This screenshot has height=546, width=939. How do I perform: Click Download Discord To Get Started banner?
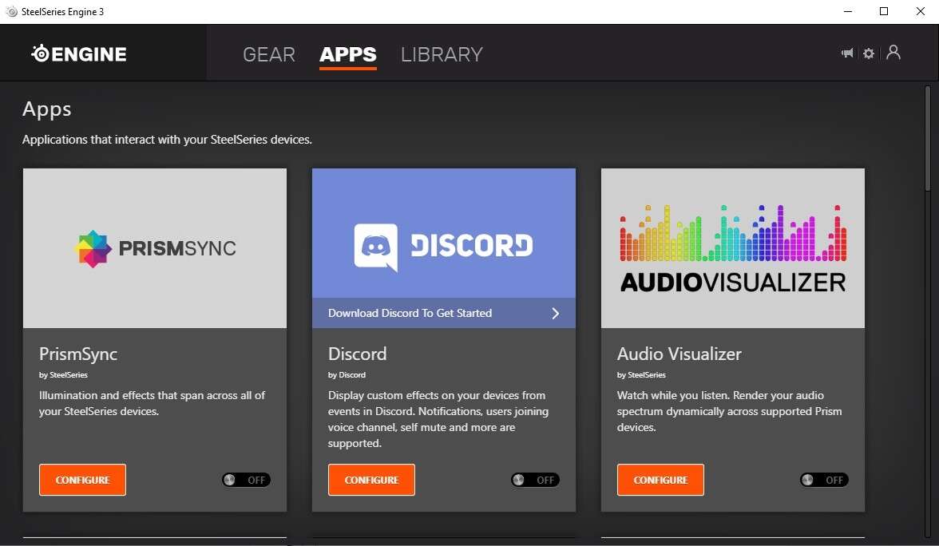(x=410, y=313)
